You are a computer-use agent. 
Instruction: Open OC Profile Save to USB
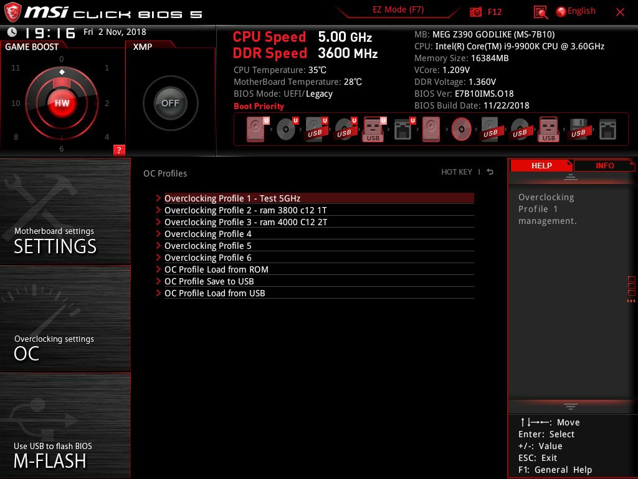(x=319, y=281)
